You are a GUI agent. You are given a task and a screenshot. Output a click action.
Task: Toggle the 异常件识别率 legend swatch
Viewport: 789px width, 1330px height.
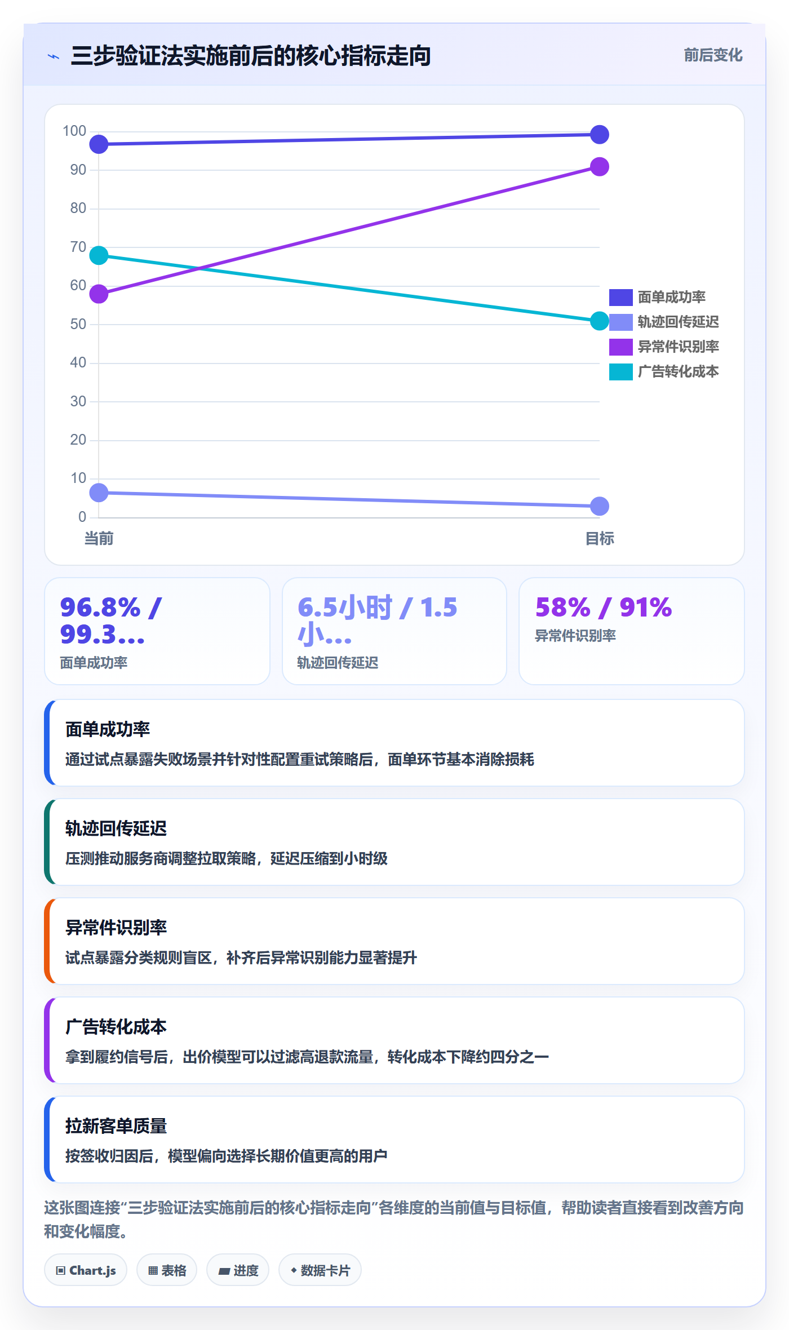pos(620,347)
